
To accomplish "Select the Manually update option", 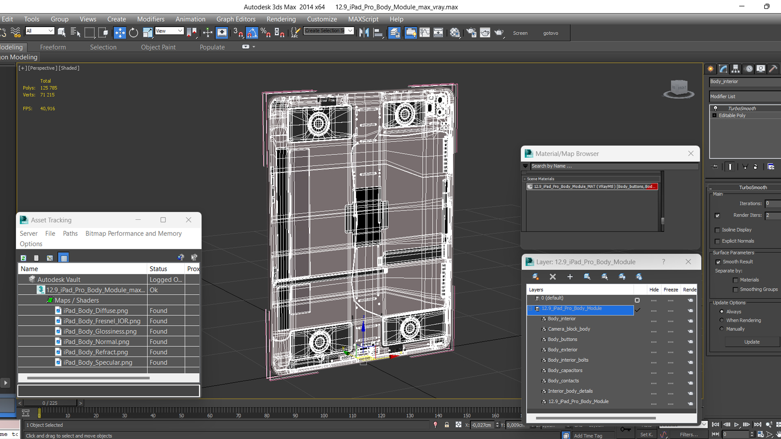I will click(722, 329).
